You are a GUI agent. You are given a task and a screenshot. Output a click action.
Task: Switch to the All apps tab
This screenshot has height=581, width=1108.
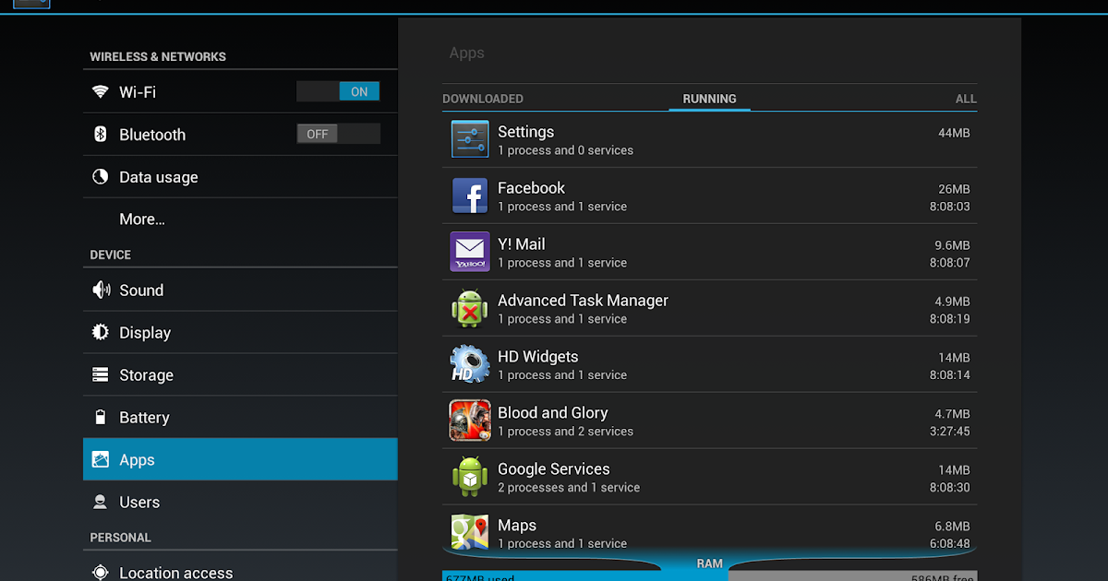(966, 99)
